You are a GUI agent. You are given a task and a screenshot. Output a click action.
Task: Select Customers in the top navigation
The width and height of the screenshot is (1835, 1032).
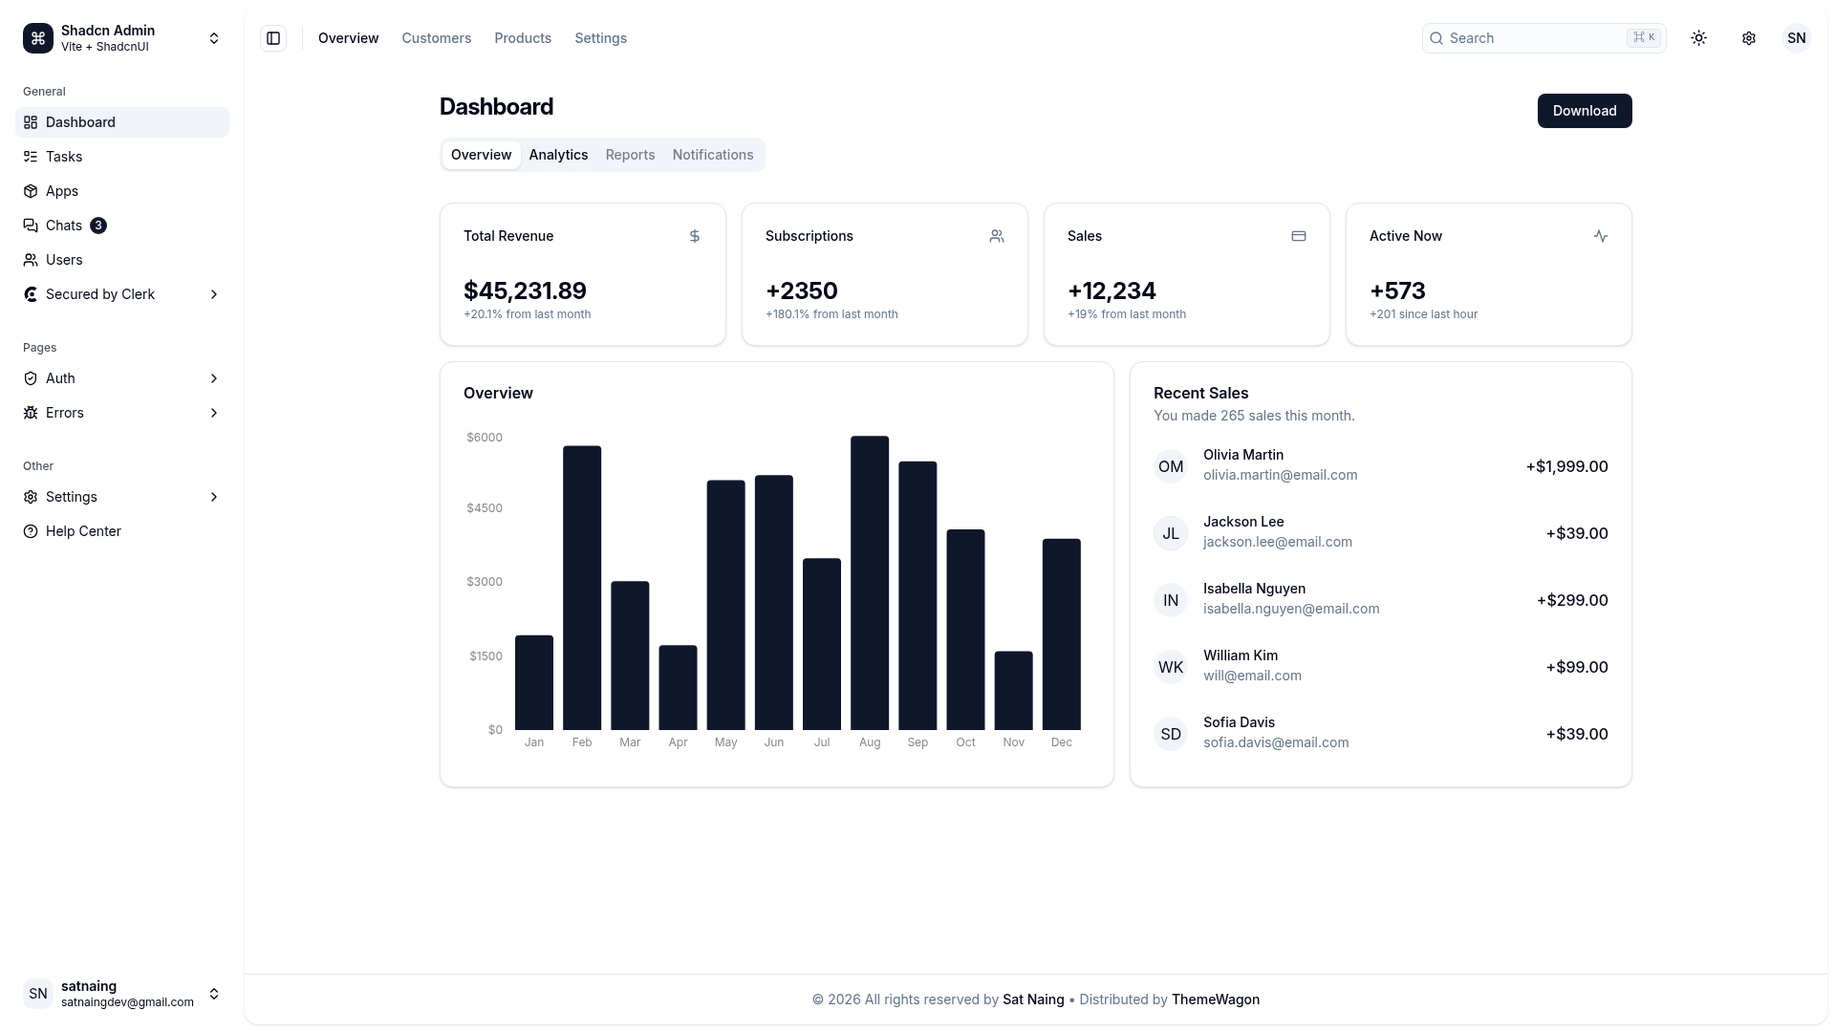(x=436, y=38)
